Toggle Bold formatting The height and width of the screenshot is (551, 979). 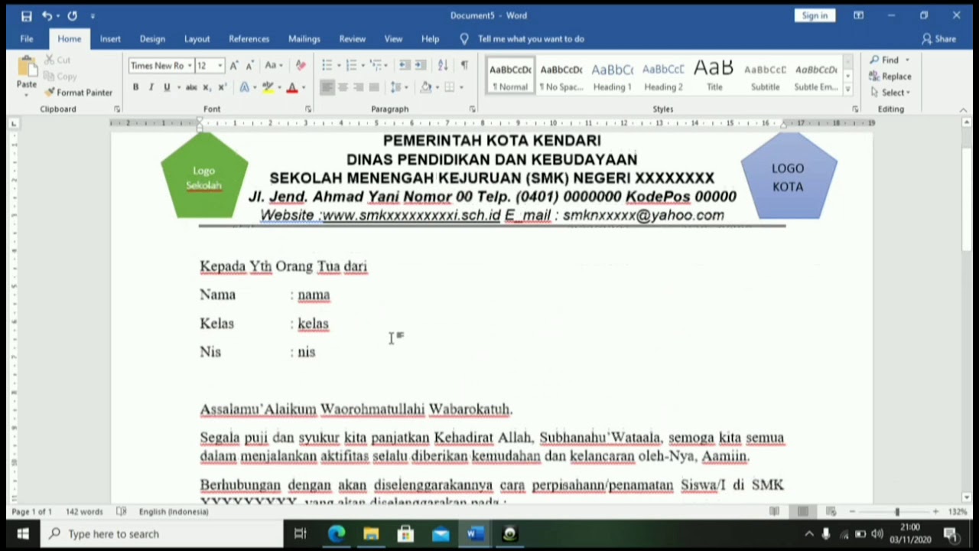[x=135, y=87]
